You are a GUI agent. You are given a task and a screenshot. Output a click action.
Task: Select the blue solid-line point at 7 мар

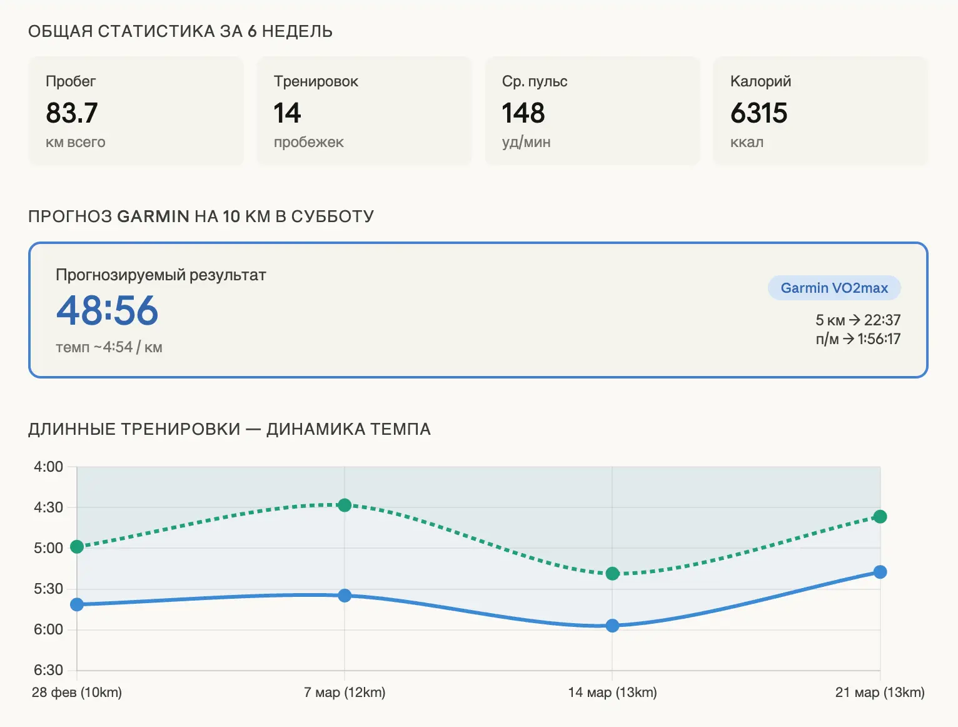coord(345,596)
